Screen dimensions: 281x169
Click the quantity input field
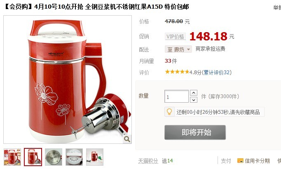click(176, 96)
